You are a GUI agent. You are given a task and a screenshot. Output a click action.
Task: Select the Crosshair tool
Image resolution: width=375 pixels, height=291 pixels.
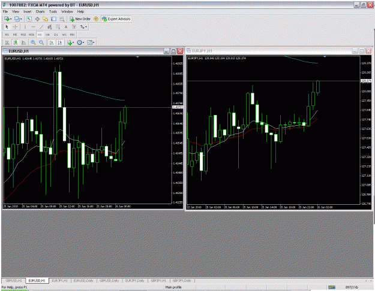pos(15,27)
